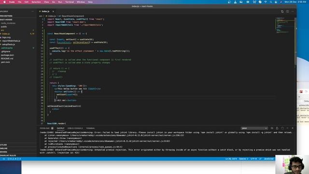Click the webcam overlay thumbnail

pyautogui.click(x=292, y=164)
